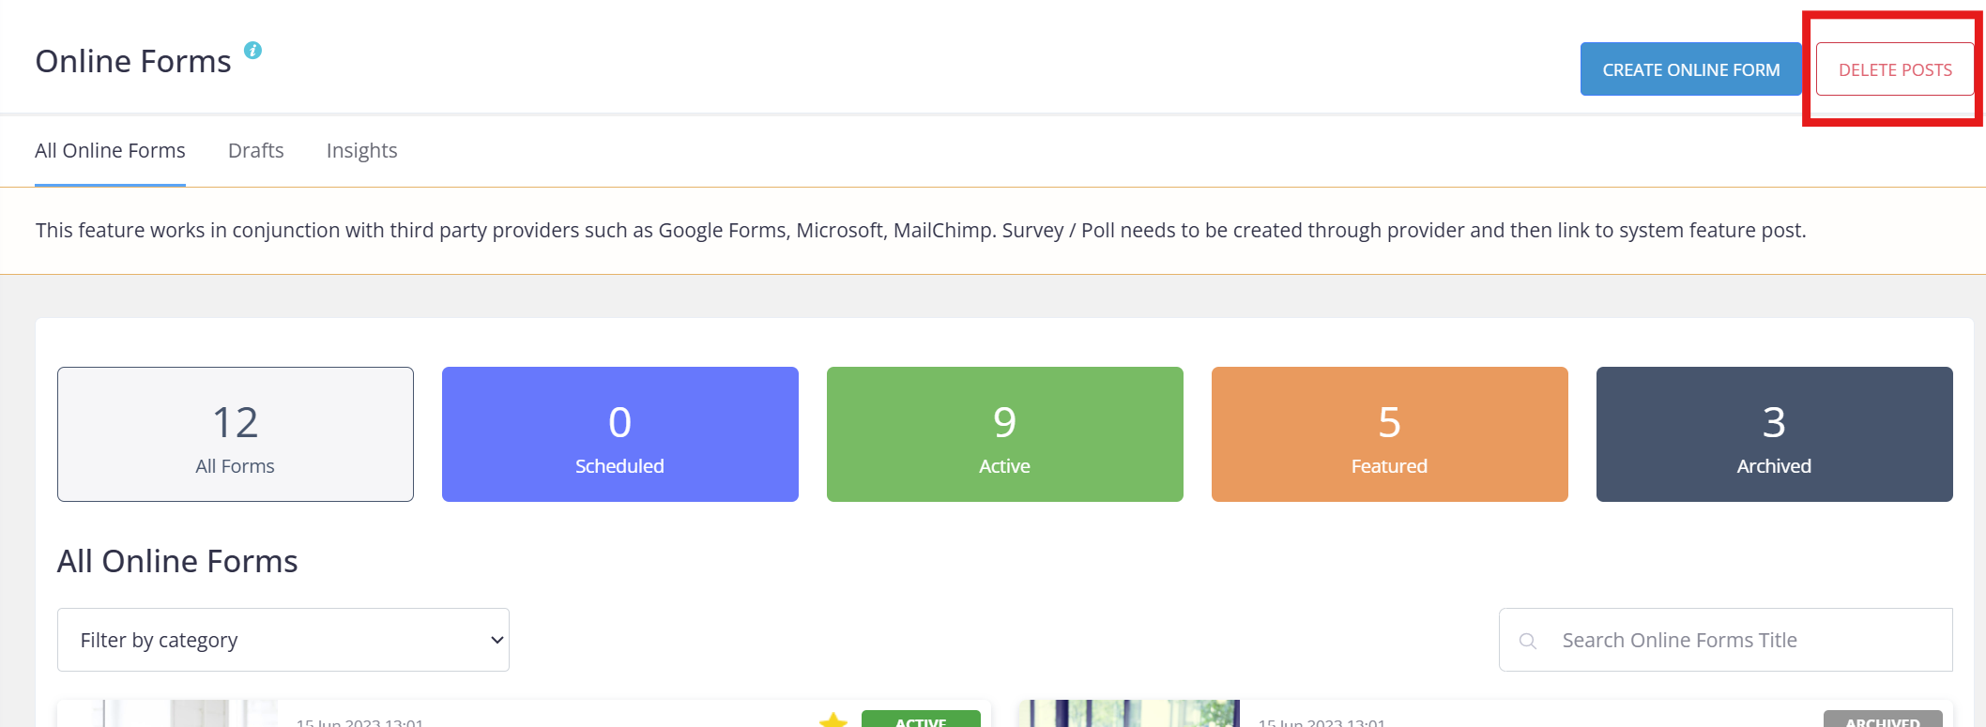Click the magnifier icon in search box
Image resolution: width=1986 pixels, height=727 pixels.
tap(1528, 641)
